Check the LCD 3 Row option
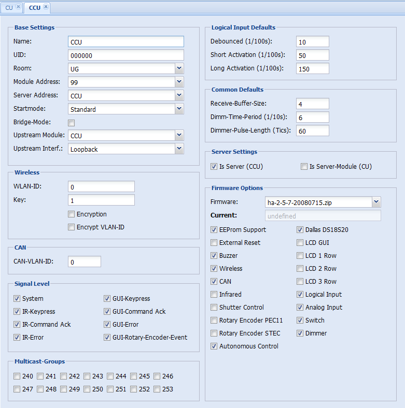This screenshot has width=405, height=408. (x=300, y=282)
